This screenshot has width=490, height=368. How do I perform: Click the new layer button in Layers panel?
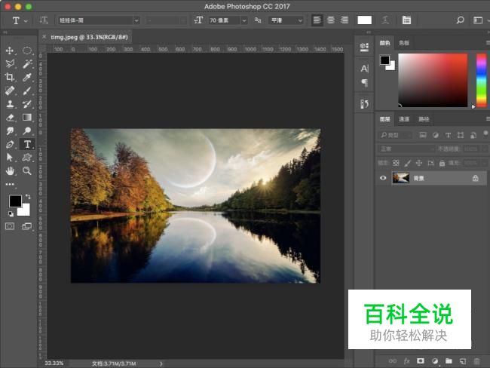[462, 361]
